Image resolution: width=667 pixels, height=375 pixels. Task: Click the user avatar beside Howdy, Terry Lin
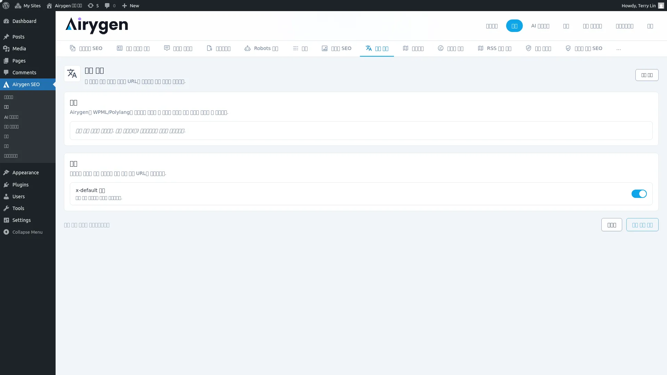point(661,6)
